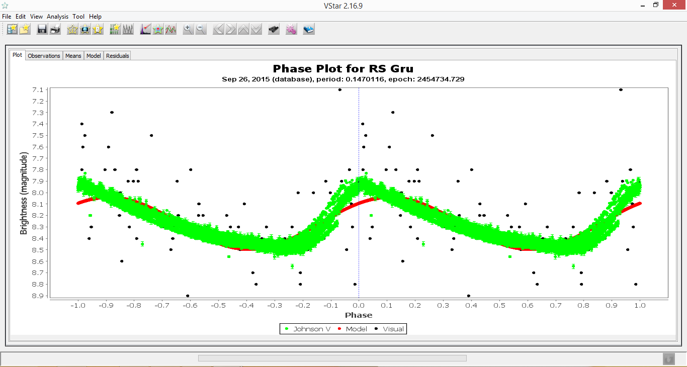Open preferences with pink gears icon
Screen dimensions: 687x367
291,30
